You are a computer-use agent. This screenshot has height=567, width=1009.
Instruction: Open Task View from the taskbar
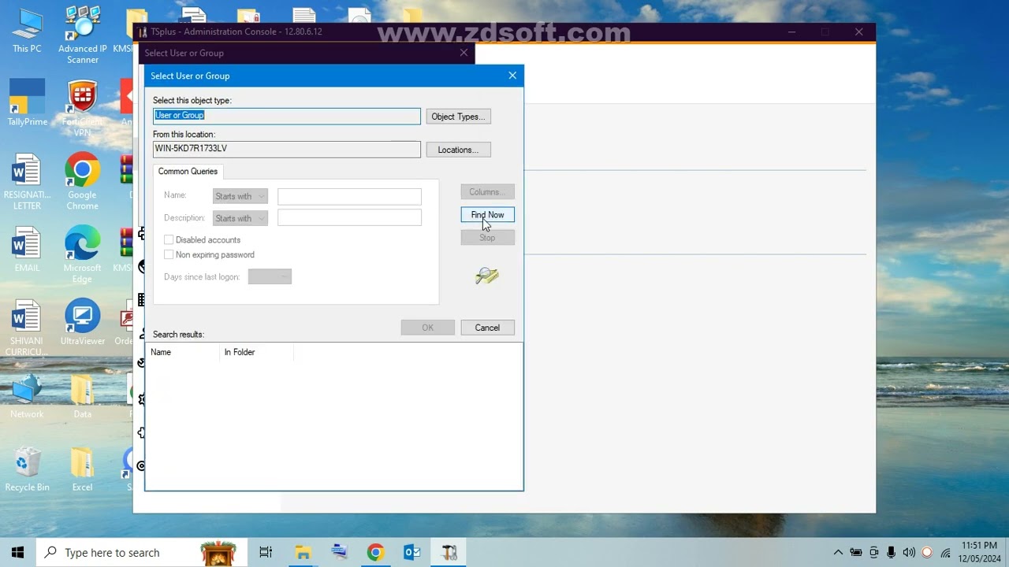(266, 552)
